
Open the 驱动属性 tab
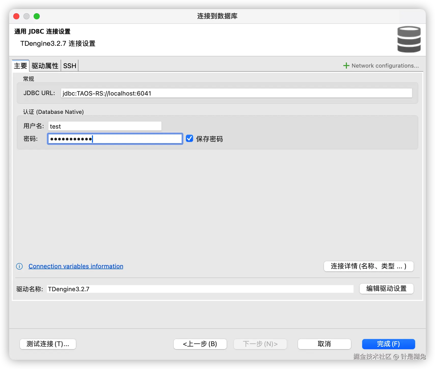(x=45, y=66)
